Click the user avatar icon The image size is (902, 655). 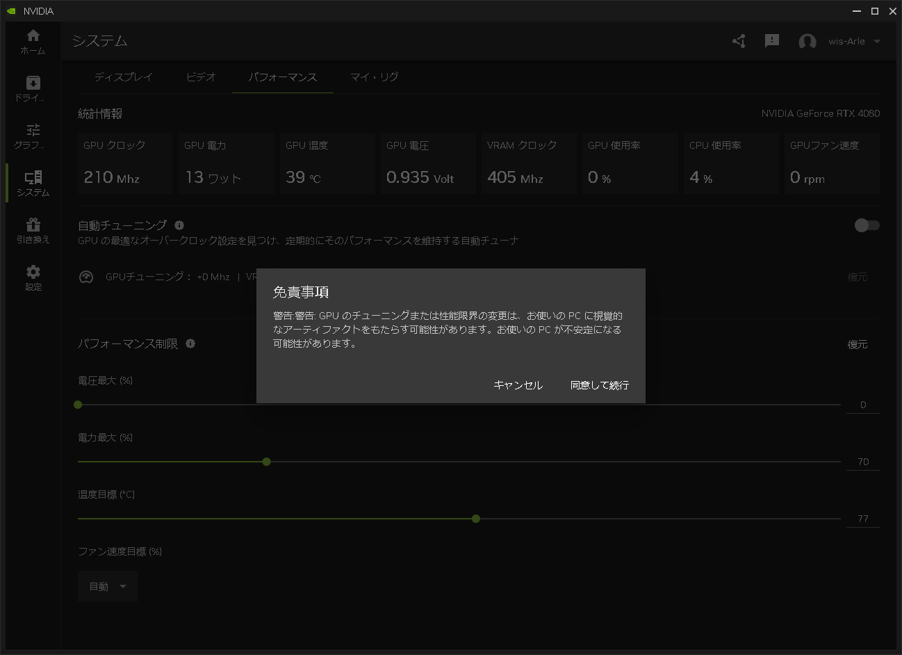807,42
